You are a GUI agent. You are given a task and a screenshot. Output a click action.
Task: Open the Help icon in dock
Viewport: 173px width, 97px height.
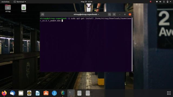[x=54, y=93]
